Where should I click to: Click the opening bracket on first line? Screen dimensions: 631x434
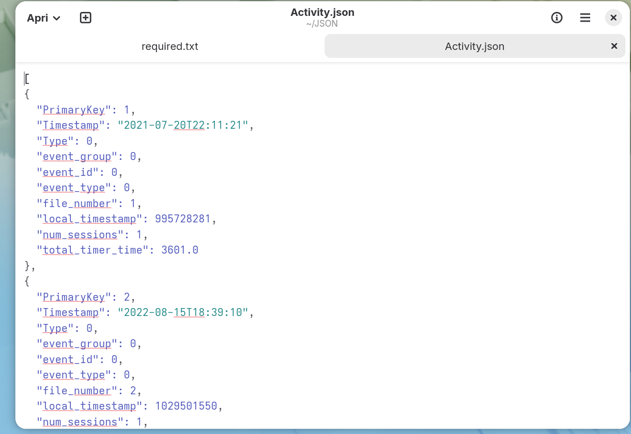(x=27, y=78)
